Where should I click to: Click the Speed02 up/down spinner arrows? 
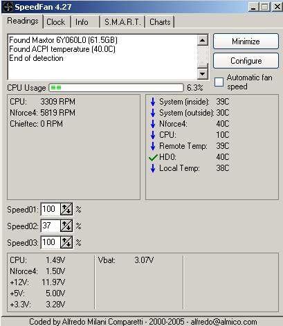coord(66,226)
